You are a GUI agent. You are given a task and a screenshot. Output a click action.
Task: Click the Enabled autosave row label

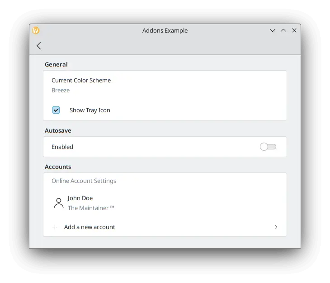click(x=62, y=147)
